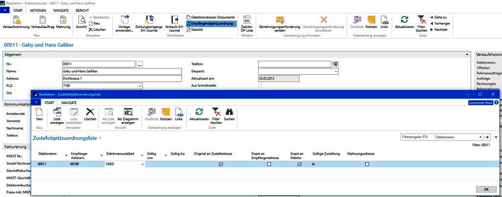Click Löschen icon in the dialog ribbon
This screenshot has width=502, height=197.
(x=90, y=113)
